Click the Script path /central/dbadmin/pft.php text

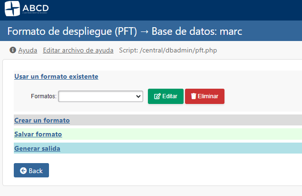pyautogui.click(x=168, y=50)
